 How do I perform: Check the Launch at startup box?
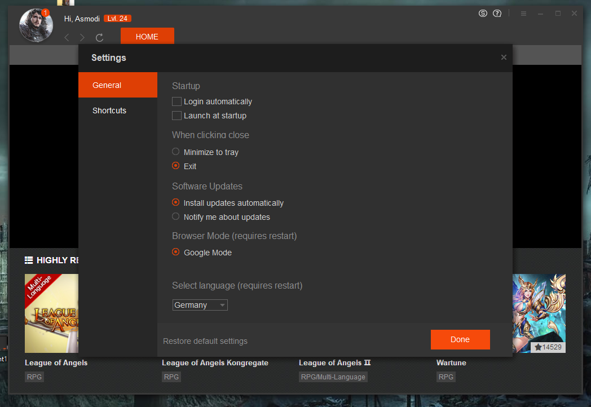click(177, 116)
